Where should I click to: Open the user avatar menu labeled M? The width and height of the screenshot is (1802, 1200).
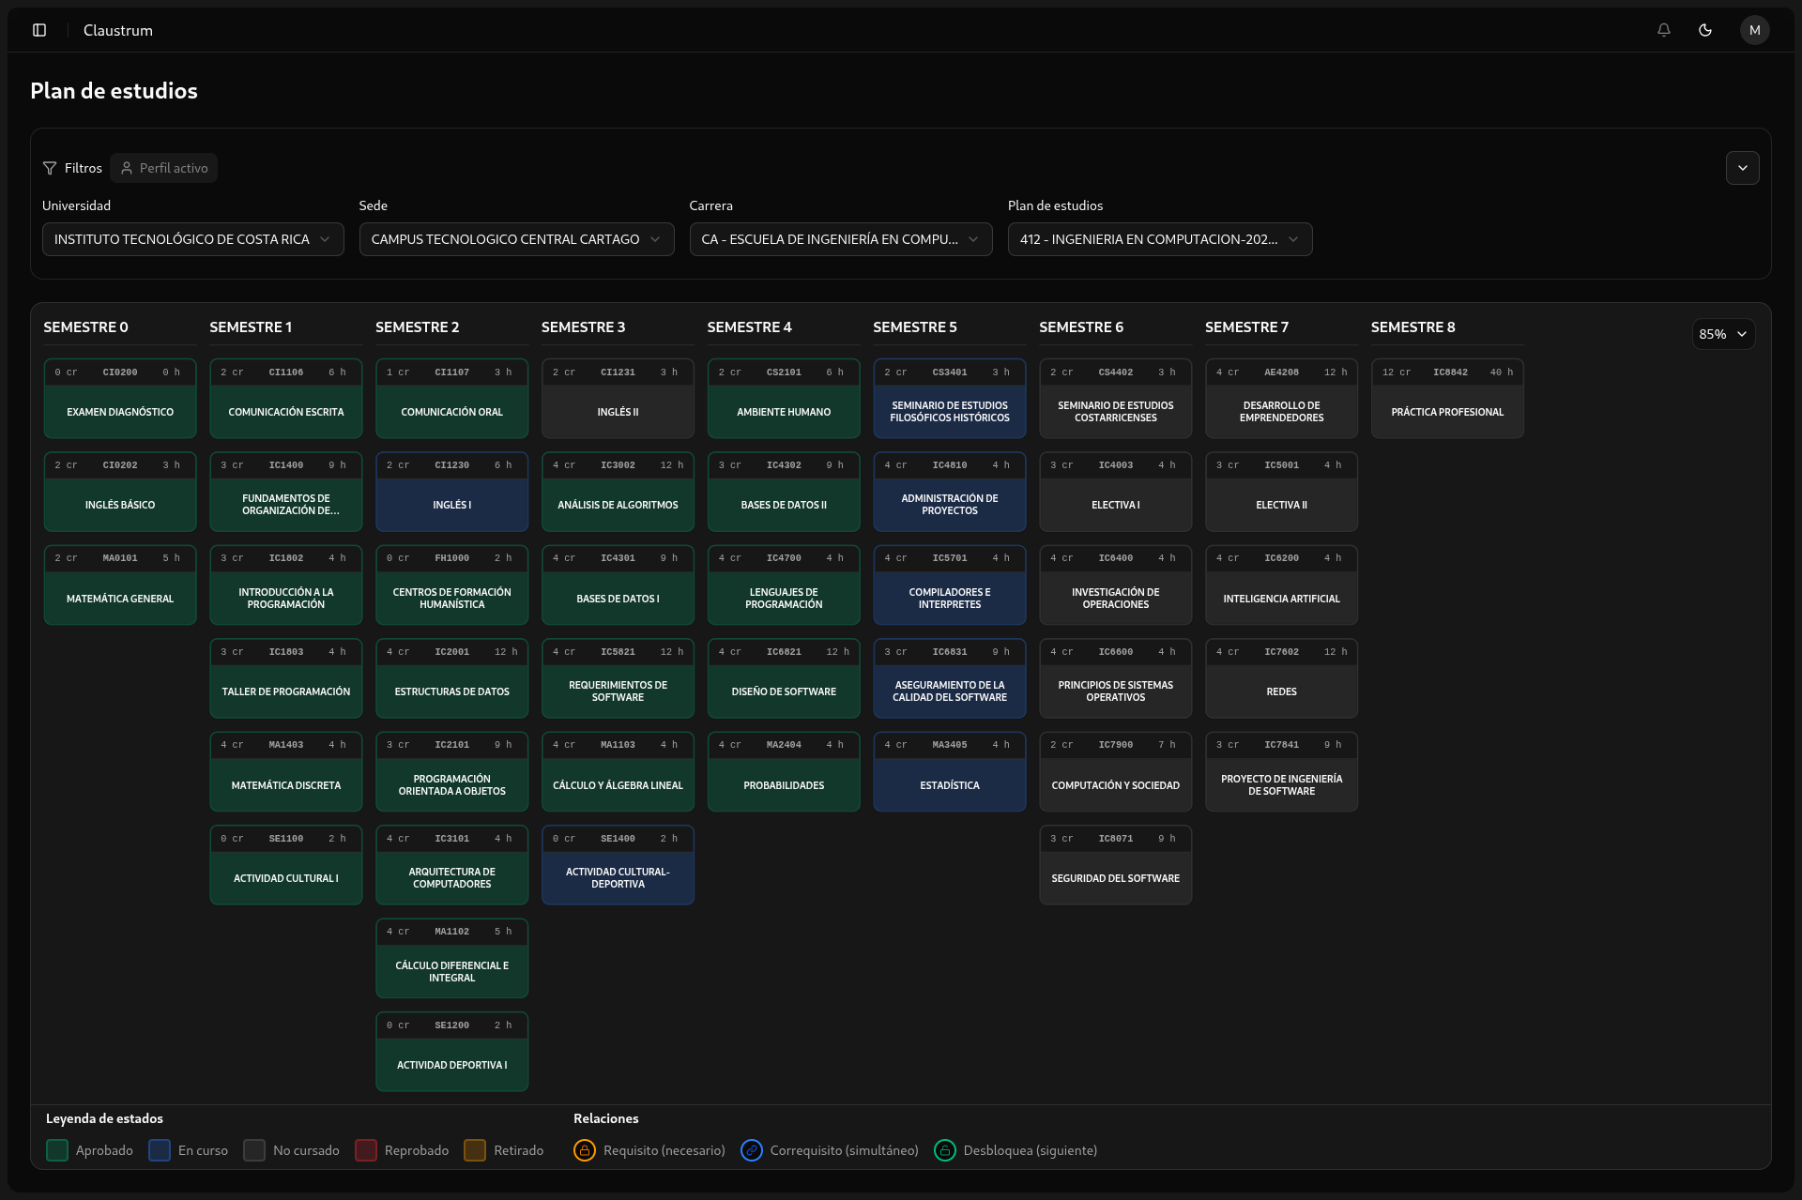pos(1755,29)
